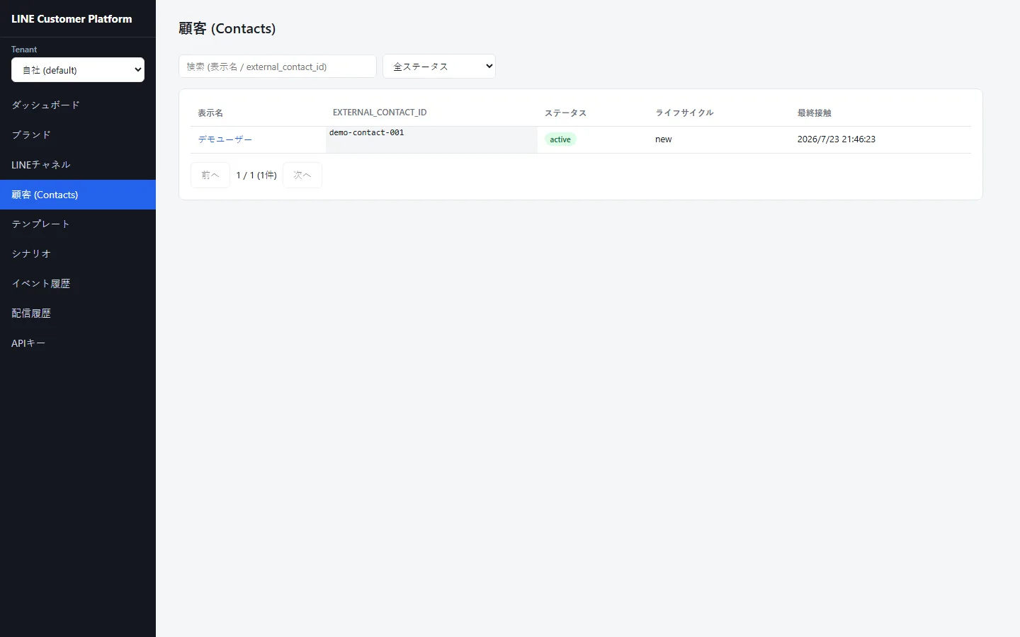Click the 前へ pagination button
The height and width of the screenshot is (637, 1020).
click(x=210, y=175)
